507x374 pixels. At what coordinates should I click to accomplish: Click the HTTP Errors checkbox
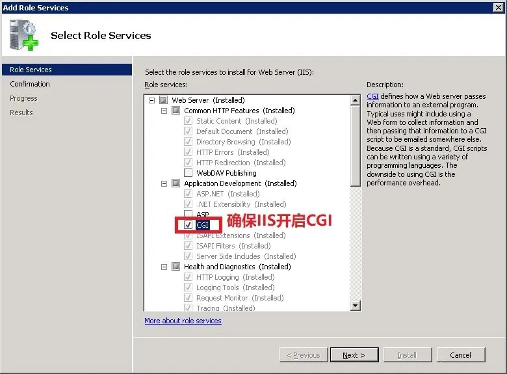click(x=188, y=152)
